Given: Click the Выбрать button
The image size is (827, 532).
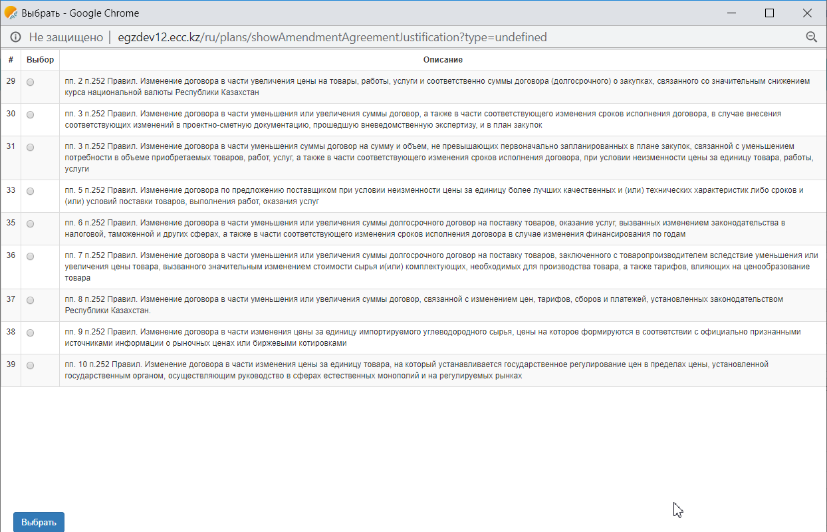Looking at the screenshot, I should (39, 522).
